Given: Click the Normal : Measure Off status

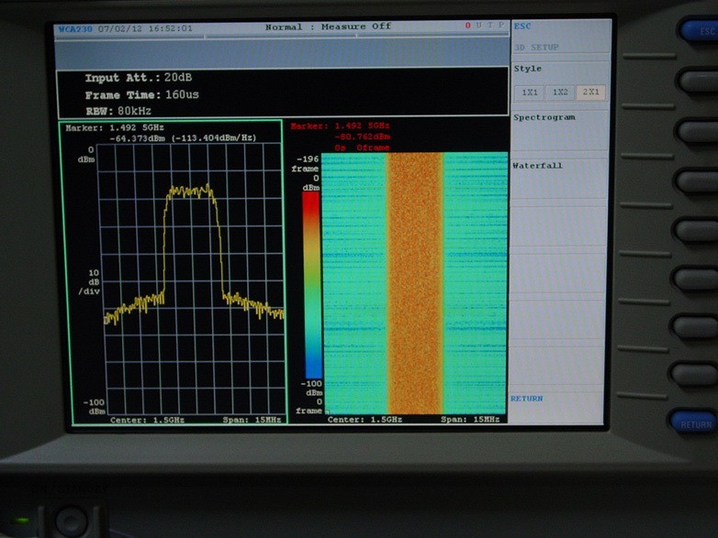Looking at the screenshot, I should point(328,27).
